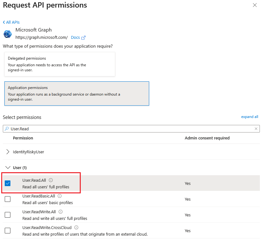This screenshot has height=241, width=263.
Task: Enable the User.ReadWrite.All checkbox
Action: point(8,215)
